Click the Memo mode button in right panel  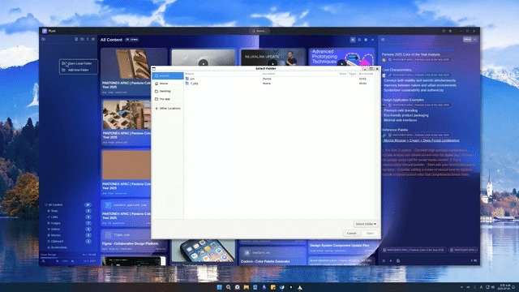click(467, 40)
